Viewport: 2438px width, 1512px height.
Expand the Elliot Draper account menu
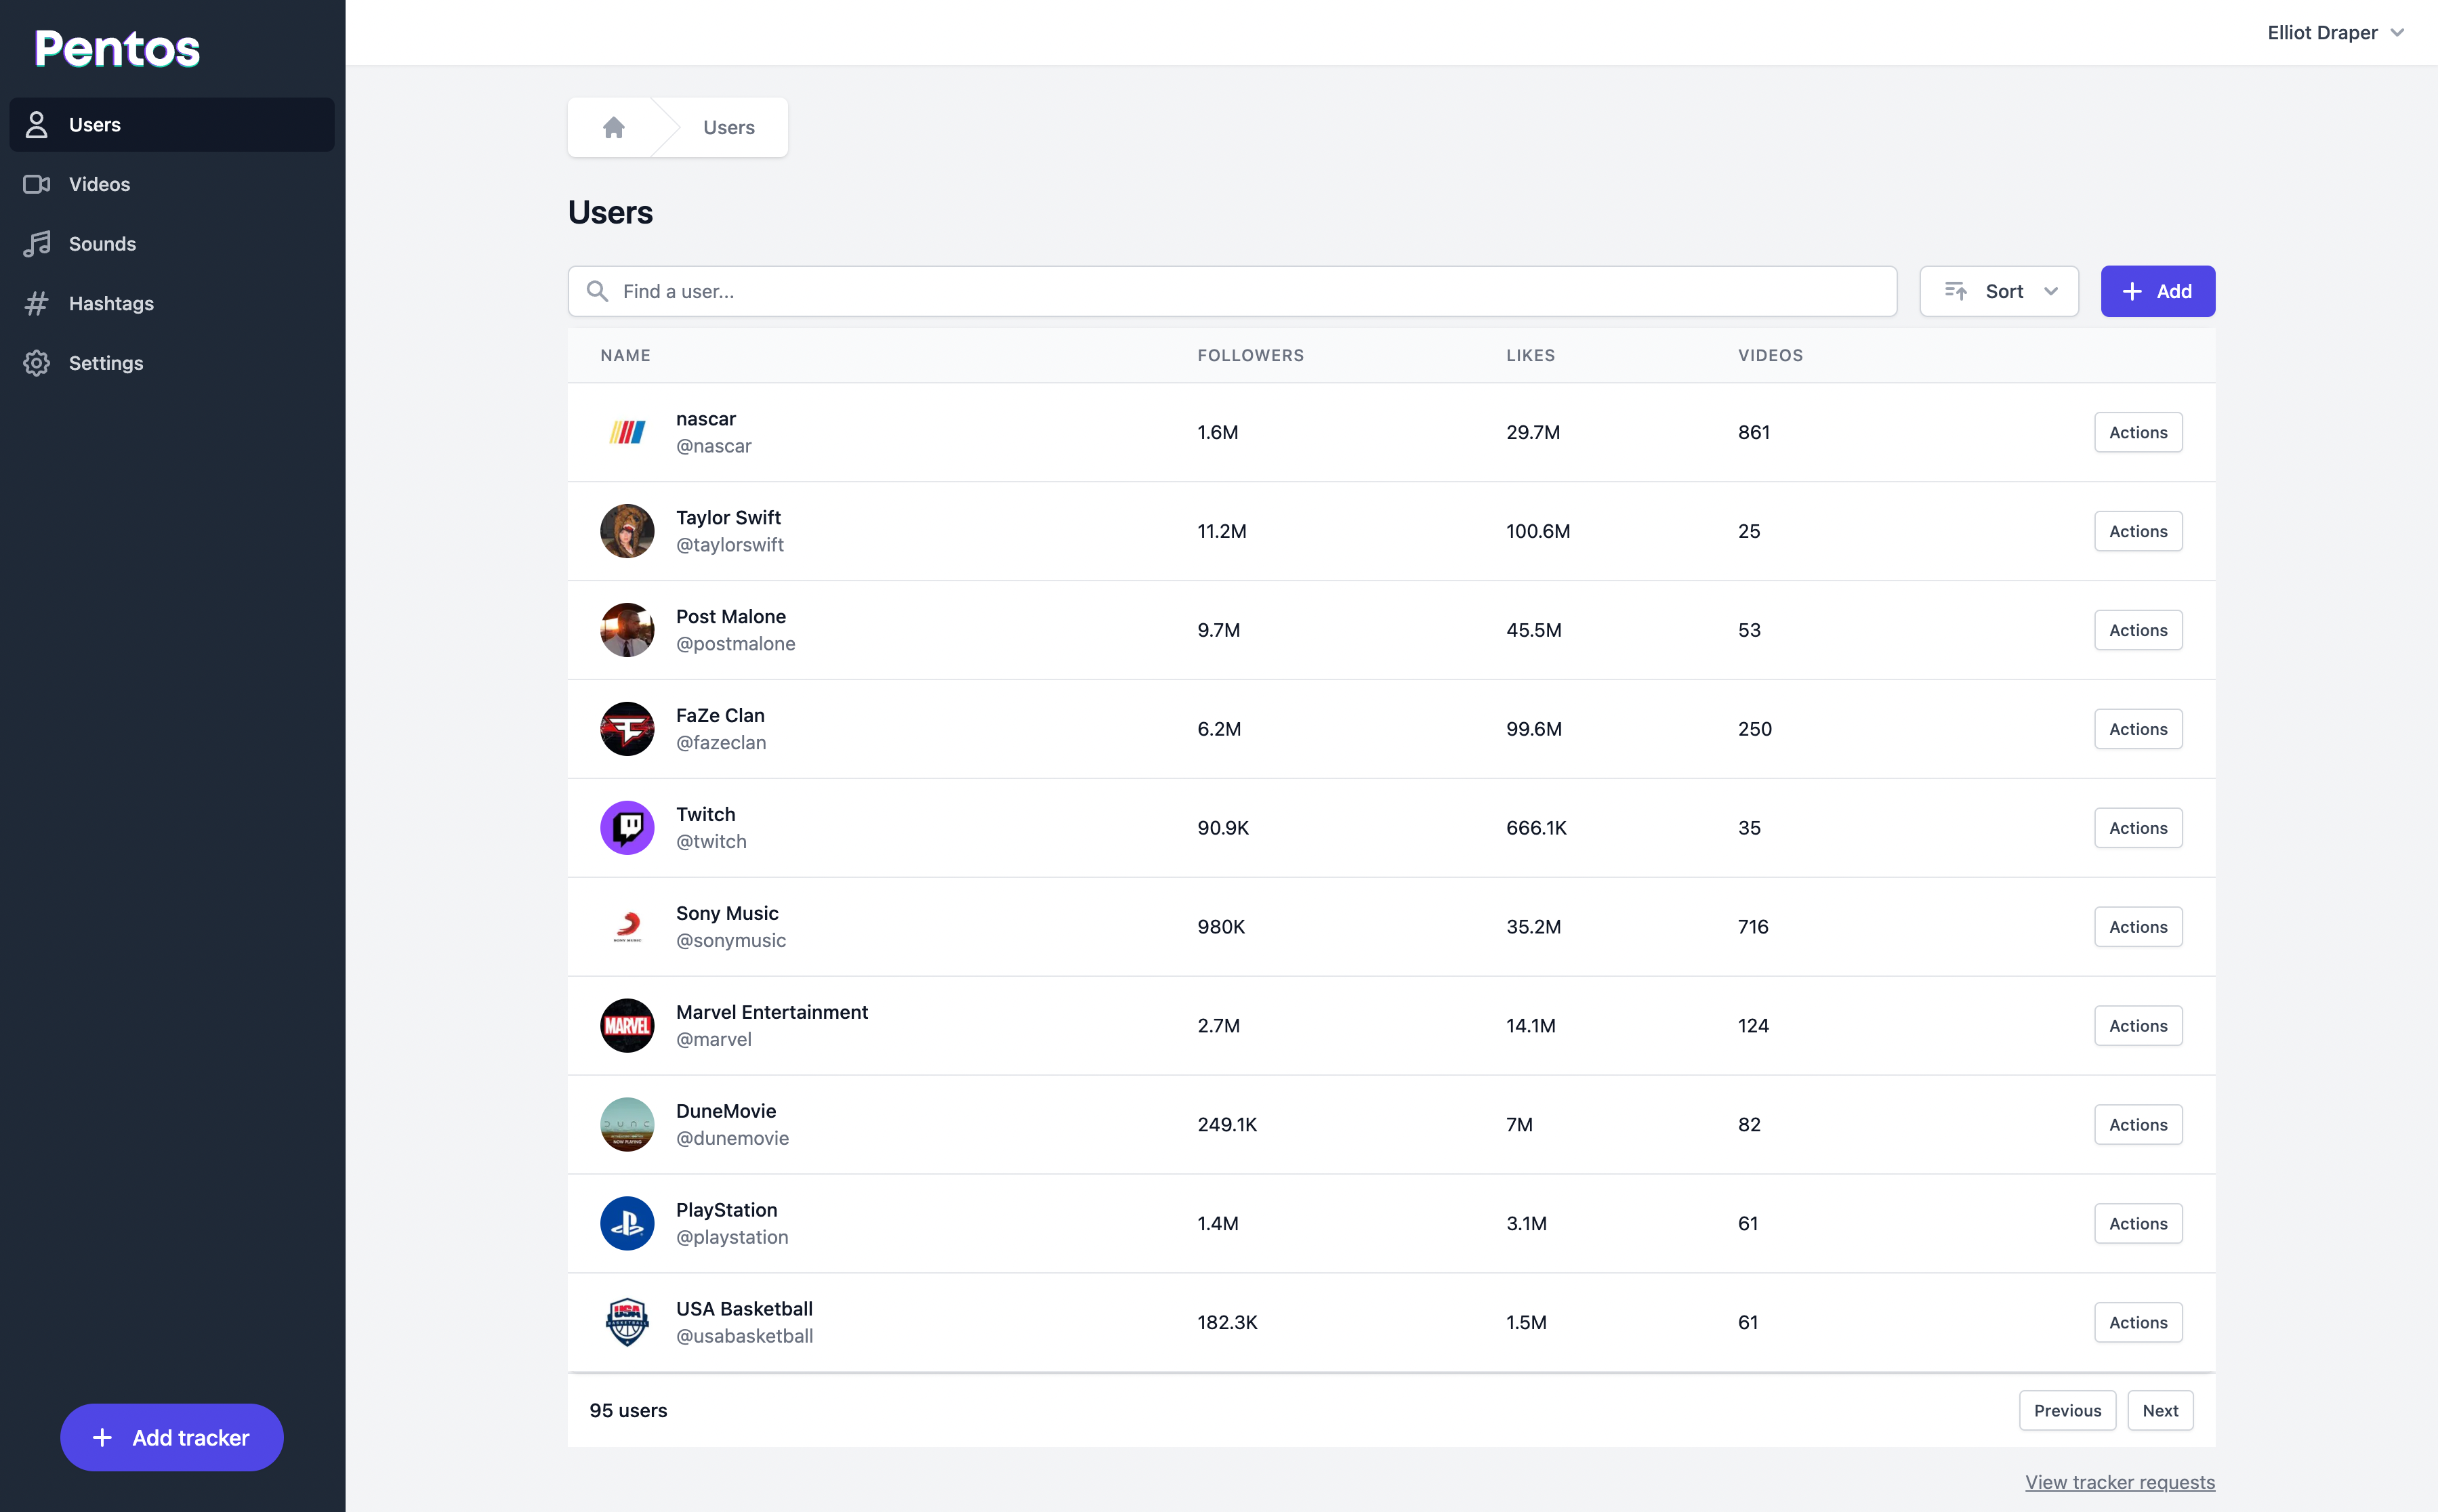(2335, 33)
